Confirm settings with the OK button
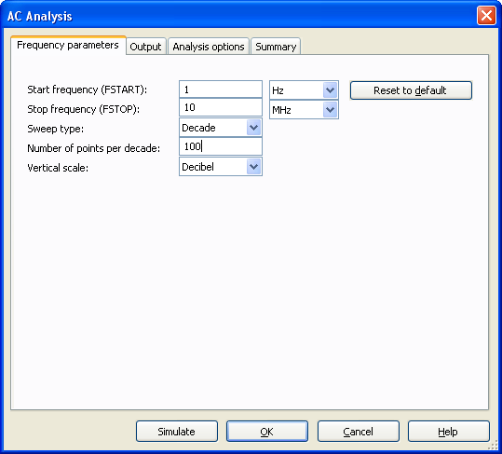This screenshot has height=454, width=502. point(267,432)
